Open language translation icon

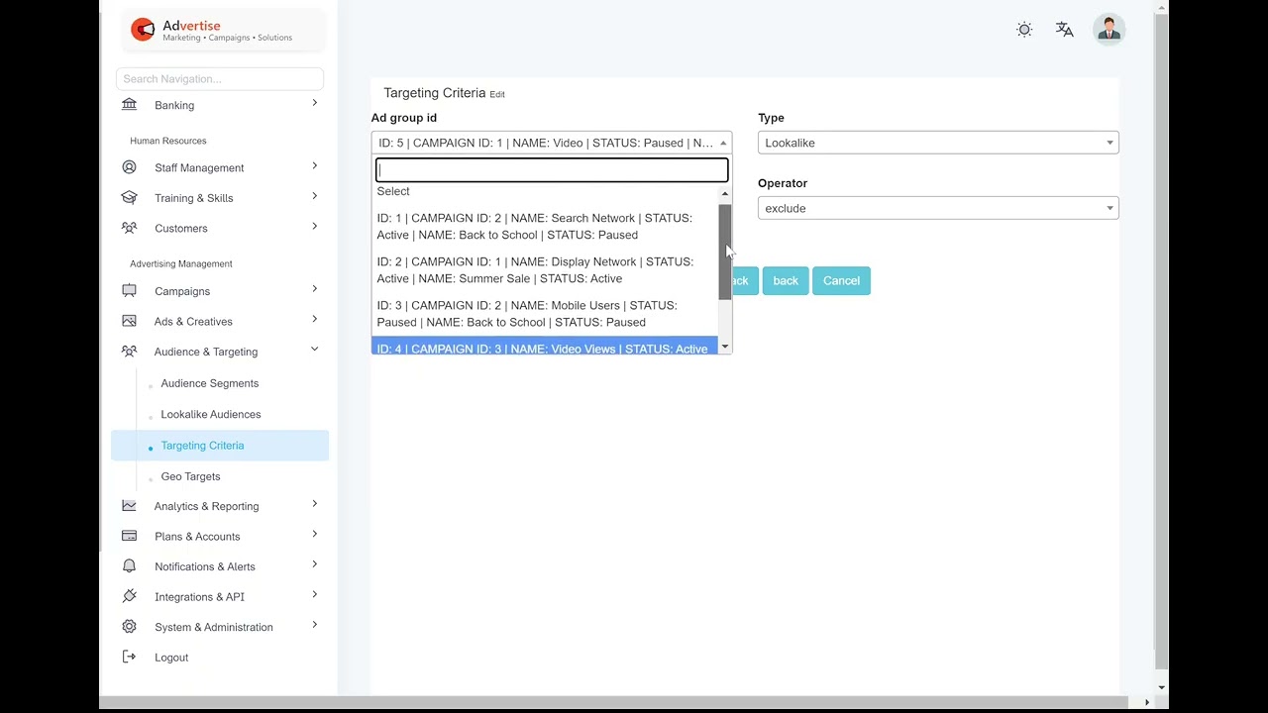(1065, 30)
